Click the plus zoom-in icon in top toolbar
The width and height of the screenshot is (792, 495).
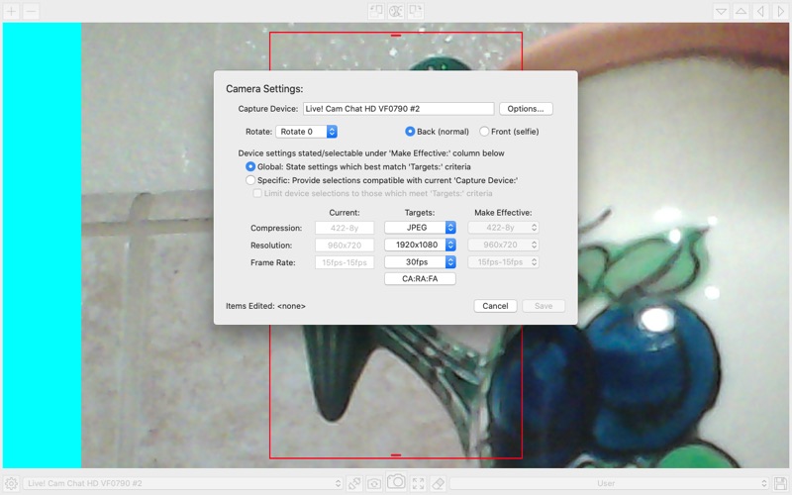[x=11, y=11]
